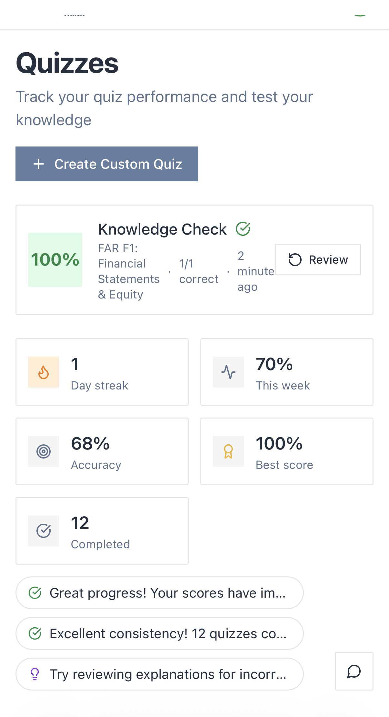Click the completed quizzes checkmark icon
Screen dimensions: 389x717
(44, 531)
